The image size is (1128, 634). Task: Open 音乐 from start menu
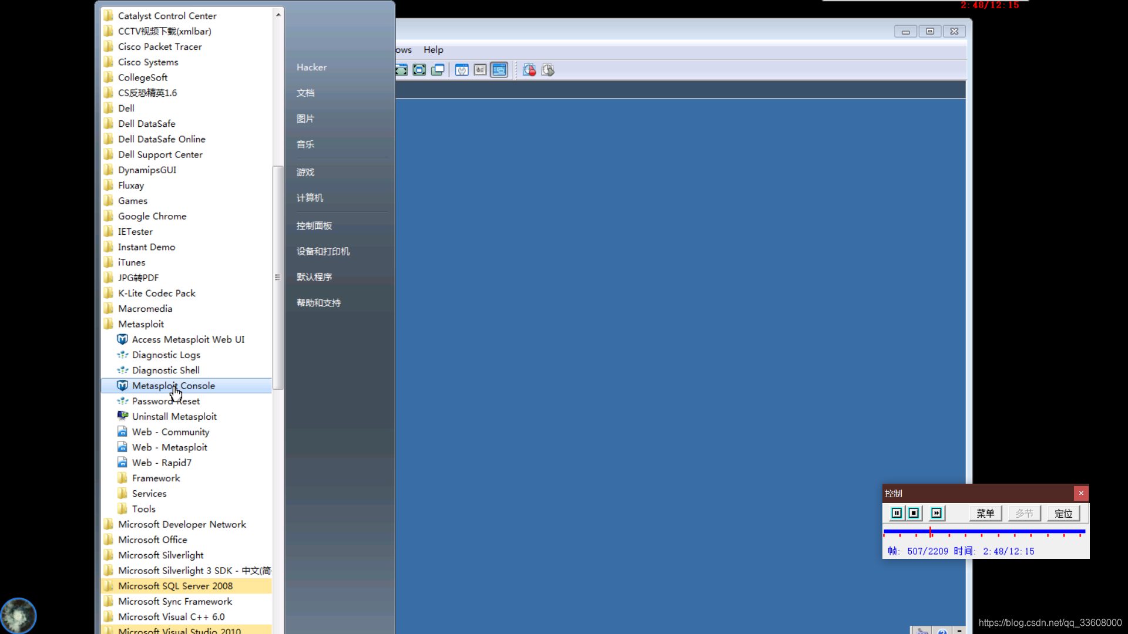point(305,144)
